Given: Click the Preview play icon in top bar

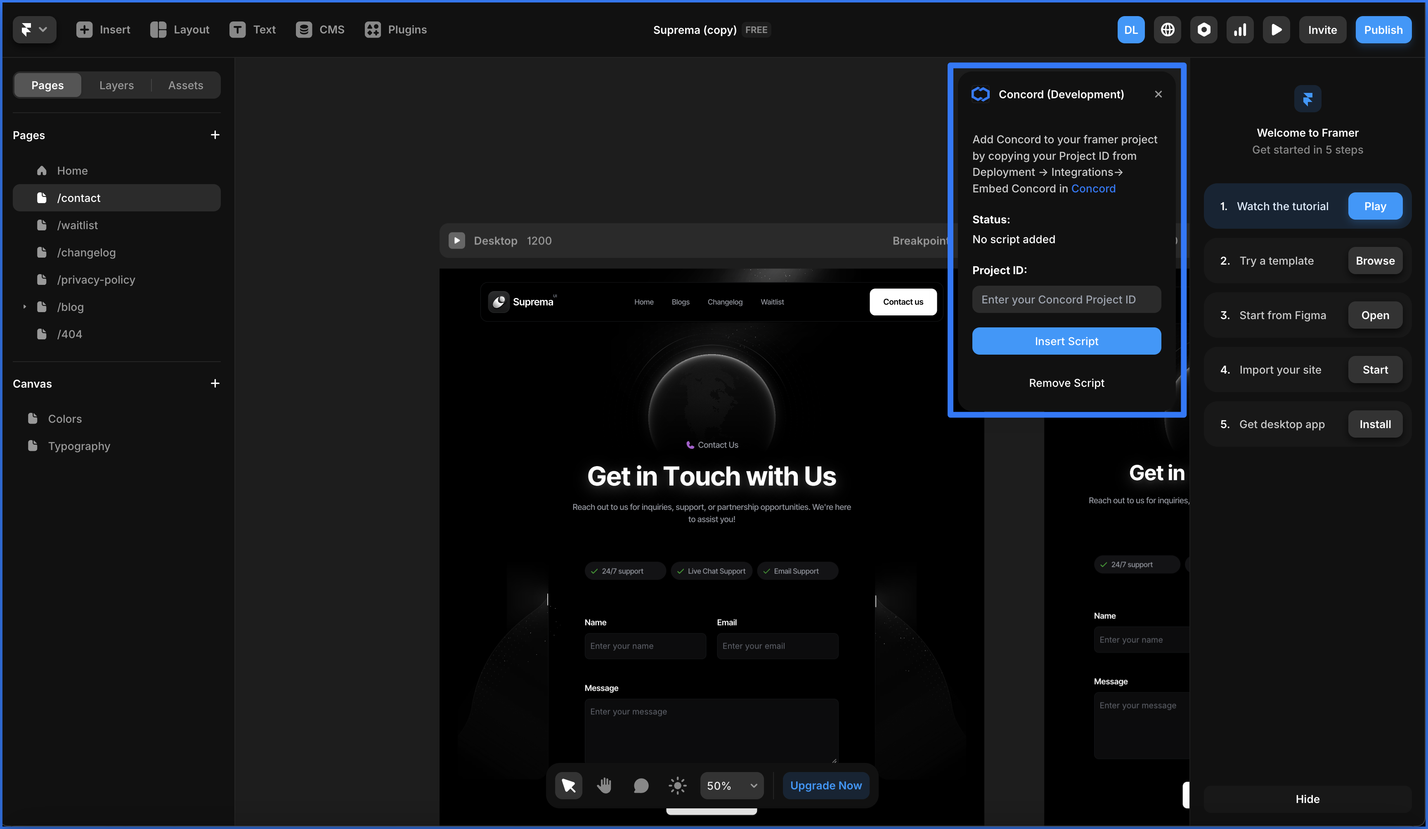Looking at the screenshot, I should point(1276,29).
